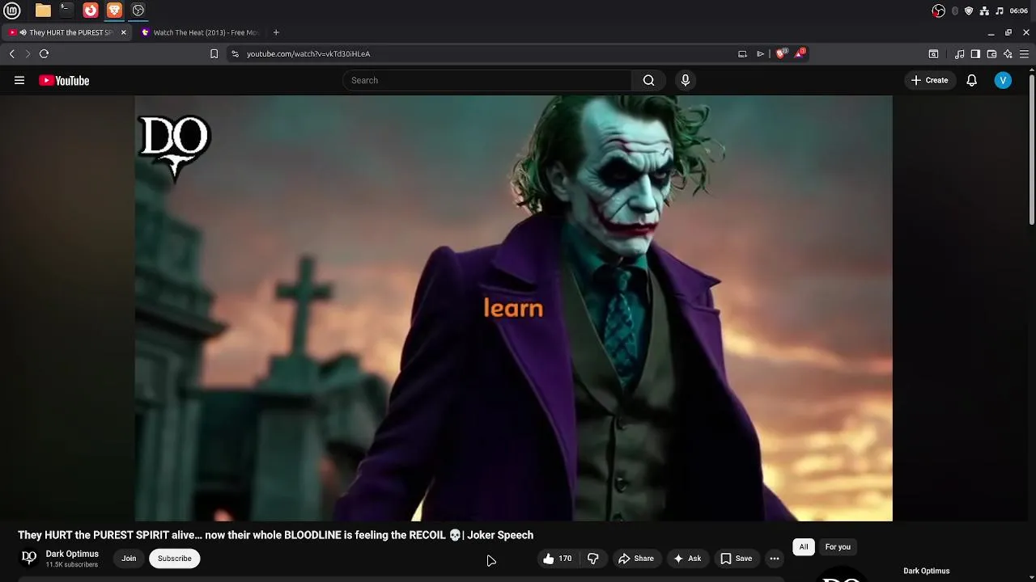1036x582 pixels.
Task: Go forward to the next page
Action: (x=28, y=53)
